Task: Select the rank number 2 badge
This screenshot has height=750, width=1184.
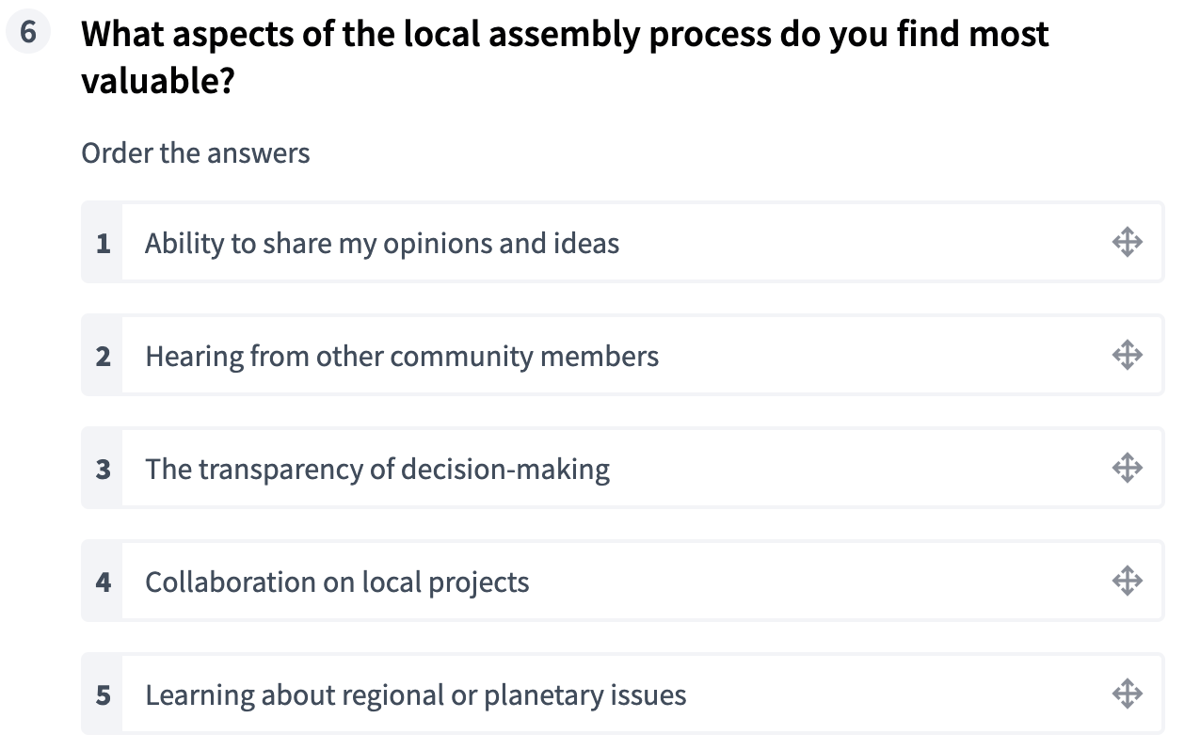Action: point(103,357)
